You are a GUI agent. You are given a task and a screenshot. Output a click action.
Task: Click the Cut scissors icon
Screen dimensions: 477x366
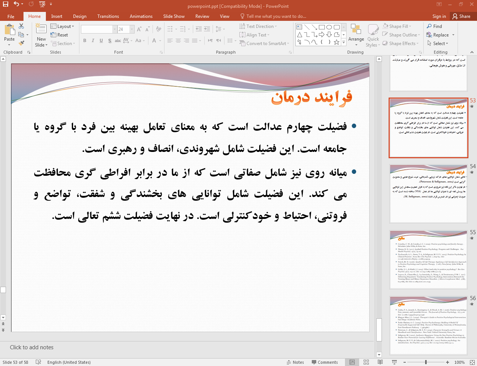pyautogui.click(x=21, y=26)
